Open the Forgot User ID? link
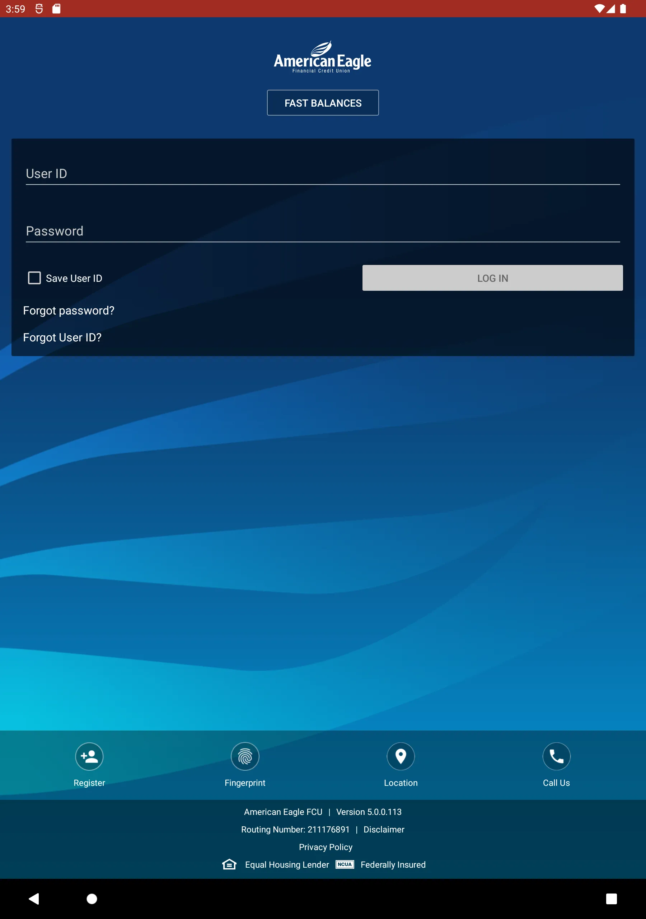The image size is (646, 919). 62,337
